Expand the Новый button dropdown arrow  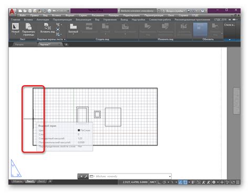point(15,34)
